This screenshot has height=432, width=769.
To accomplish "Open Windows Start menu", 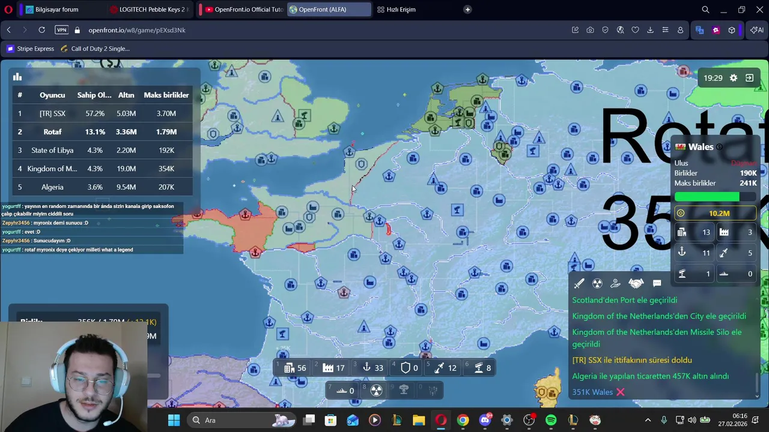I will point(174,420).
